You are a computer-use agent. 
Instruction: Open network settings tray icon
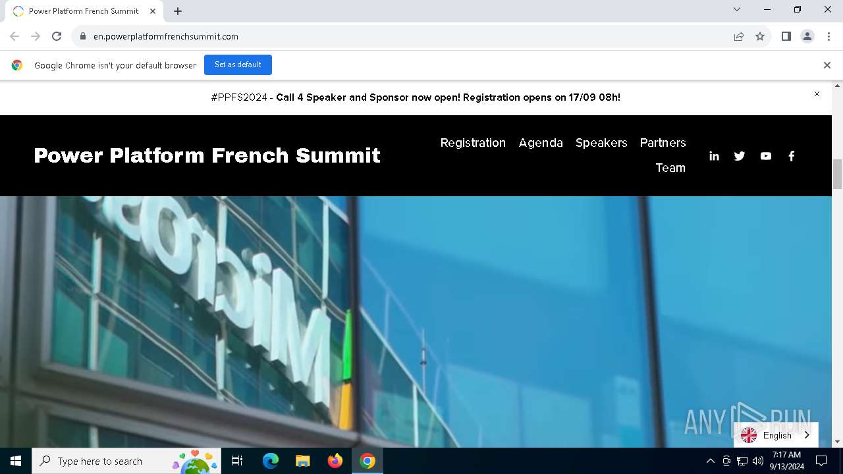point(742,461)
